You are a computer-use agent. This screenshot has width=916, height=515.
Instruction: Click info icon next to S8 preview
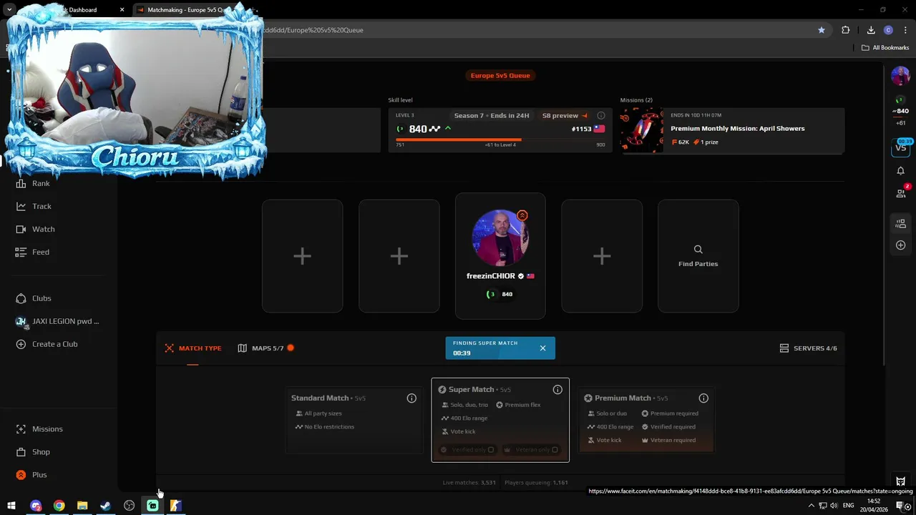coord(601,115)
